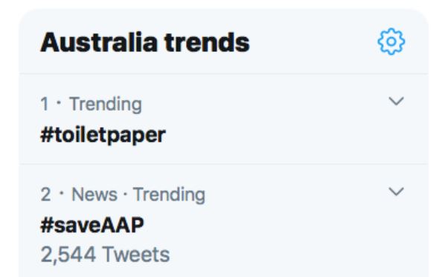
Task: Click the number 2,544 under #saveAAP
Action: pyautogui.click(x=68, y=255)
